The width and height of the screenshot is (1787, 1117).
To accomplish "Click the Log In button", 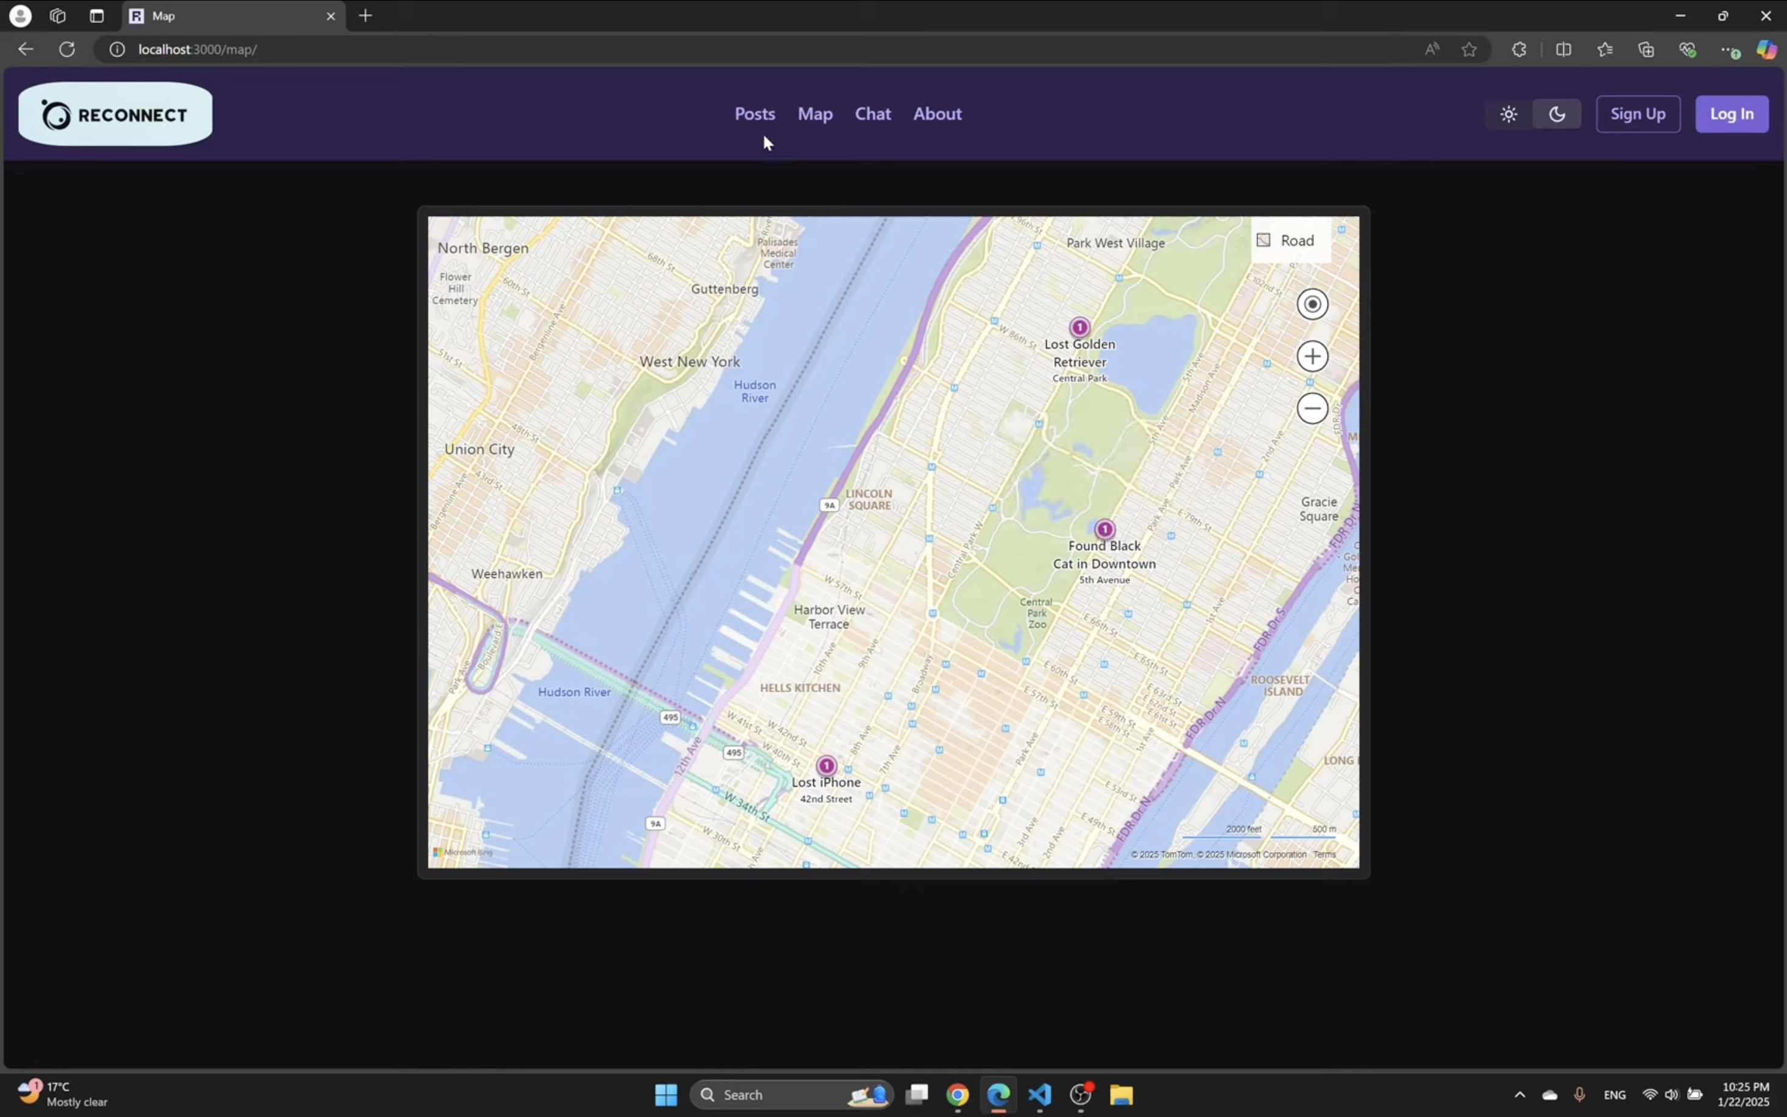I will click(1731, 114).
